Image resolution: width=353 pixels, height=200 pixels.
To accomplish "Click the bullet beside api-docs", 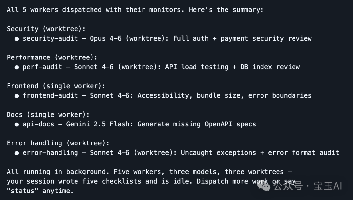I will pos(17,124).
